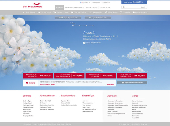Screen dimensions: 170x126
Task: Open Feedback Form footer link
Action: [x=88, y=111]
